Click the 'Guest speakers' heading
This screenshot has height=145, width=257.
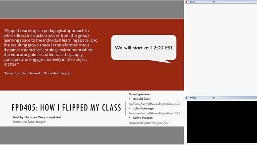coord(139,94)
